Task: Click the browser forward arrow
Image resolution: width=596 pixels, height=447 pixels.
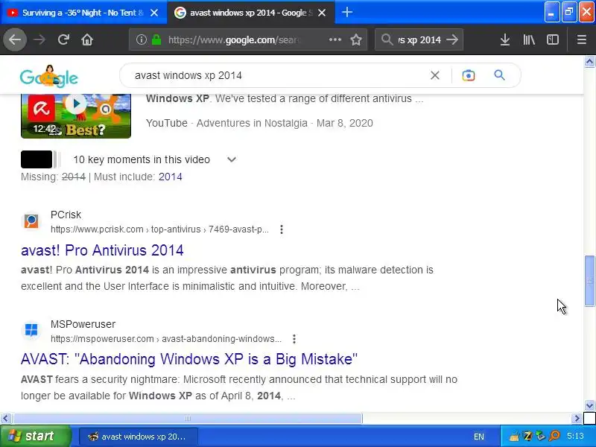Action: coord(39,39)
